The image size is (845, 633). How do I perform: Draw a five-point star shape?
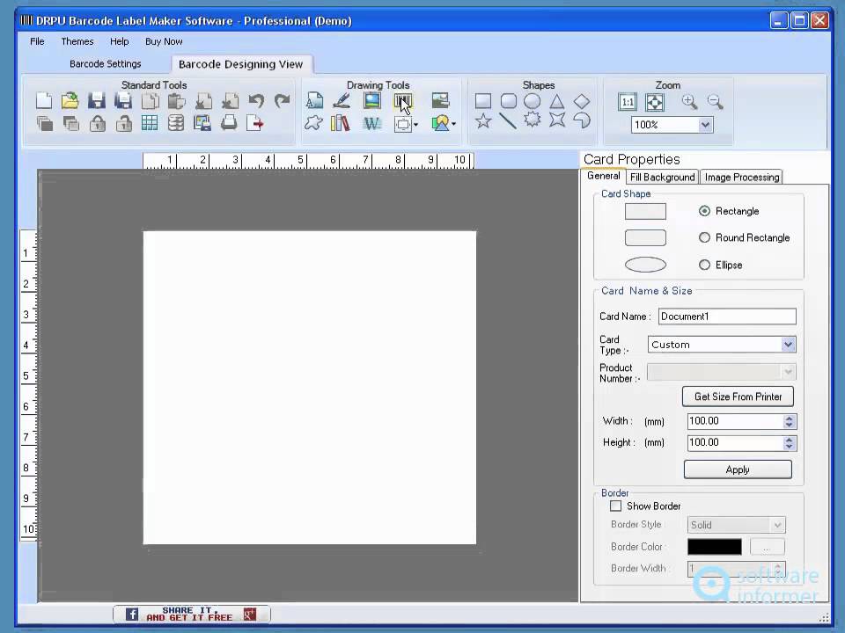483,120
